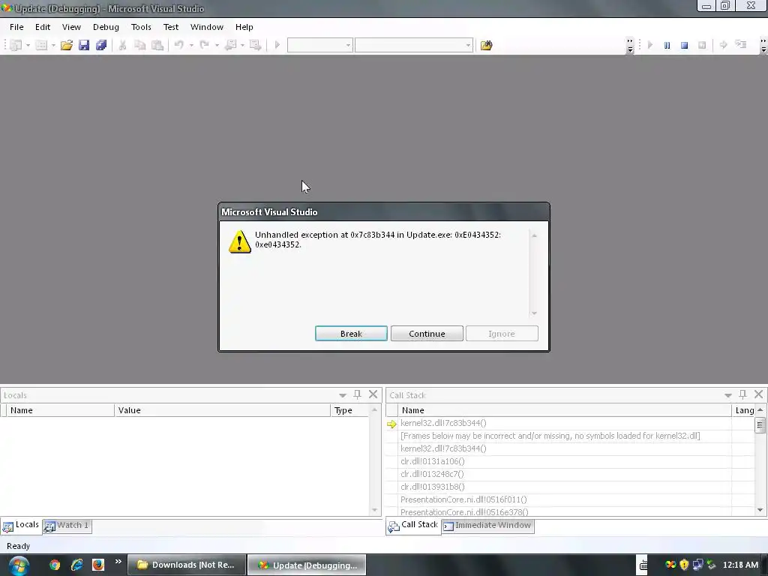Launch Internet Explorer from taskbar
This screenshot has width=768, height=576.
tap(77, 565)
